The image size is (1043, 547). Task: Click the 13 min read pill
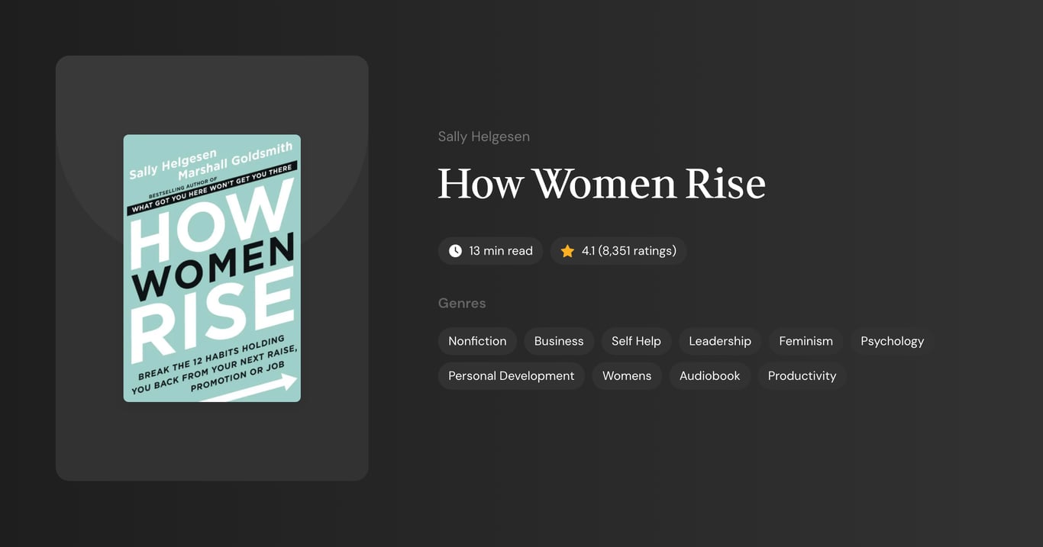[x=490, y=251]
